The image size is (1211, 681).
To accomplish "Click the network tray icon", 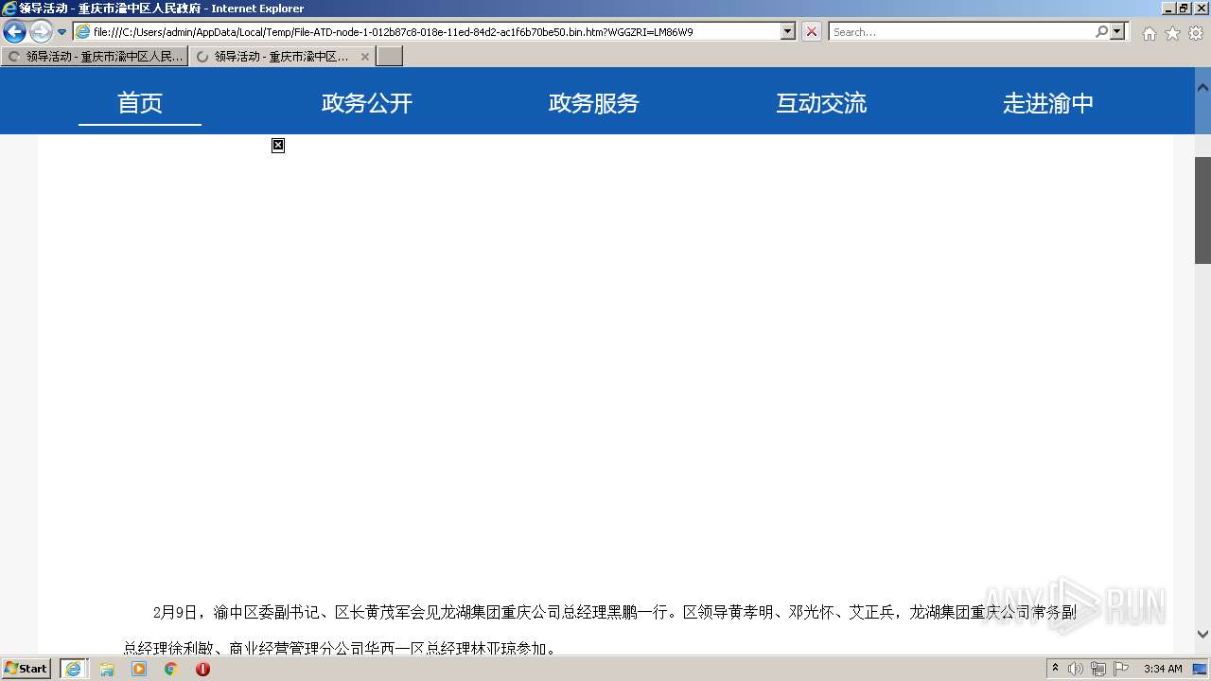I will coord(1098,669).
